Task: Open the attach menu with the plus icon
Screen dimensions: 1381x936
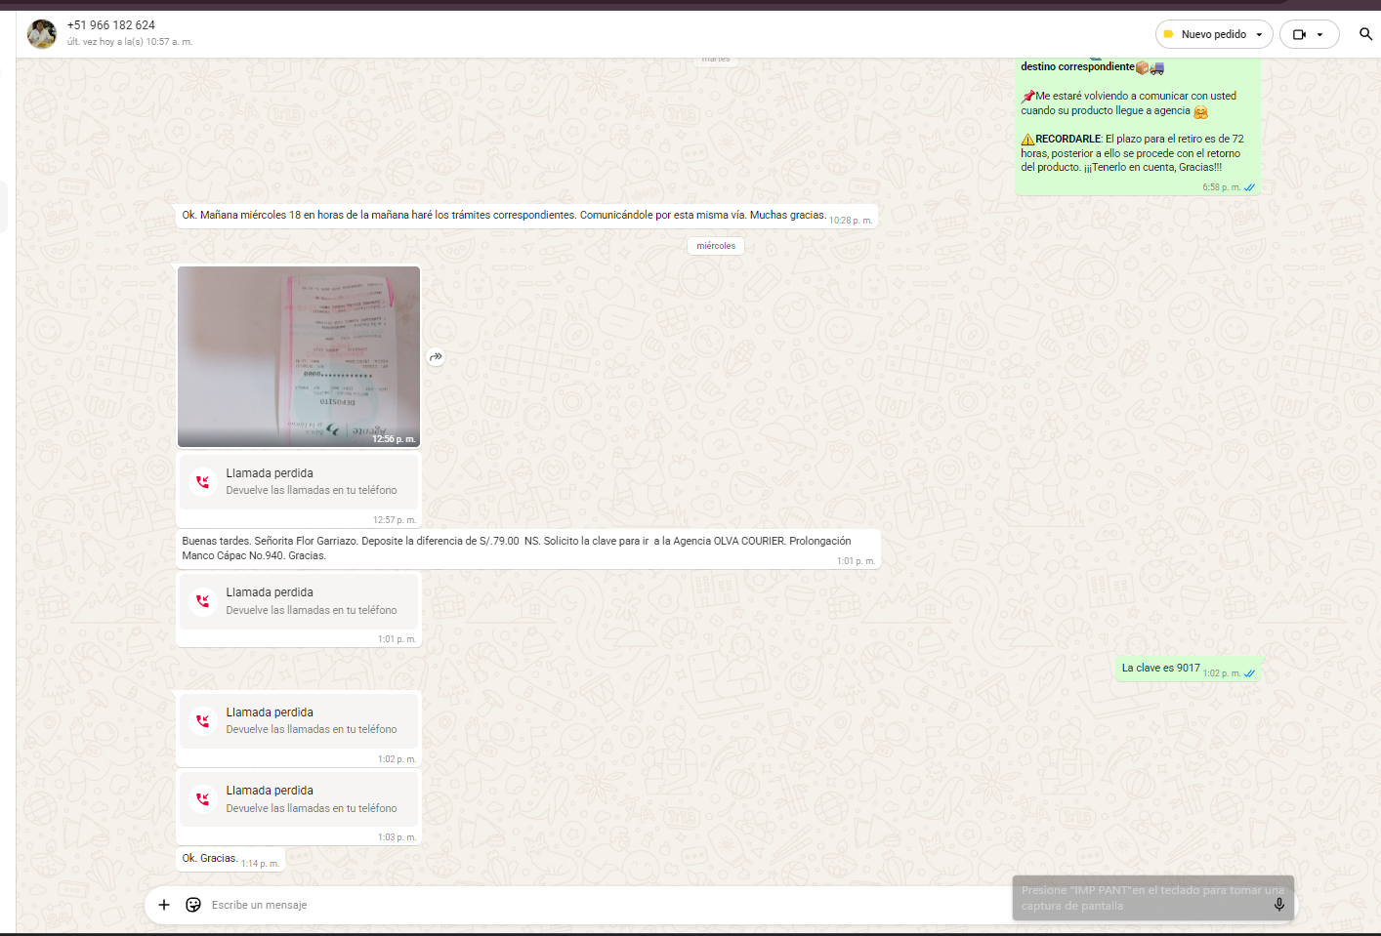Action: coord(164,905)
